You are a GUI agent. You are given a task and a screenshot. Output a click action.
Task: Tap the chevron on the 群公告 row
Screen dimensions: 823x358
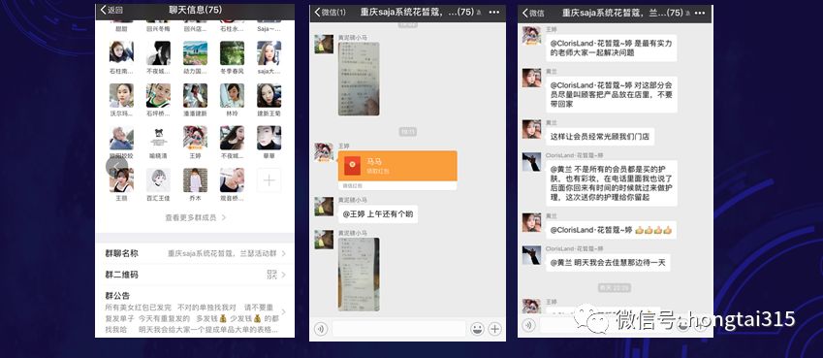click(x=284, y=311)
